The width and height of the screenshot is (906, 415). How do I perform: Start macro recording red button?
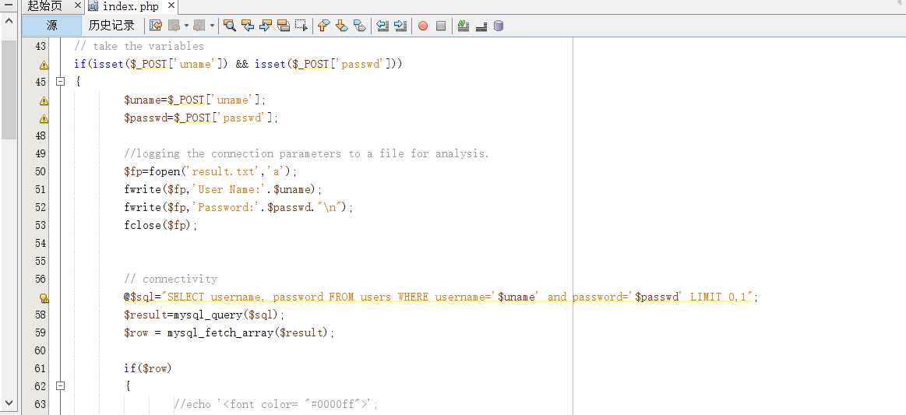pos(423,26)
